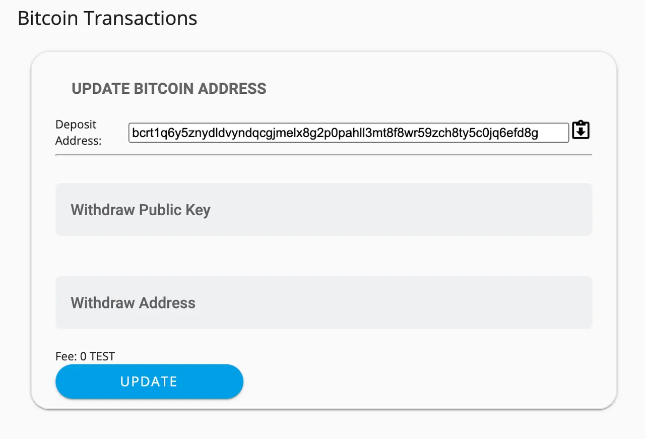
Task: Click the Deposit Address label
Action: [78, 133]
